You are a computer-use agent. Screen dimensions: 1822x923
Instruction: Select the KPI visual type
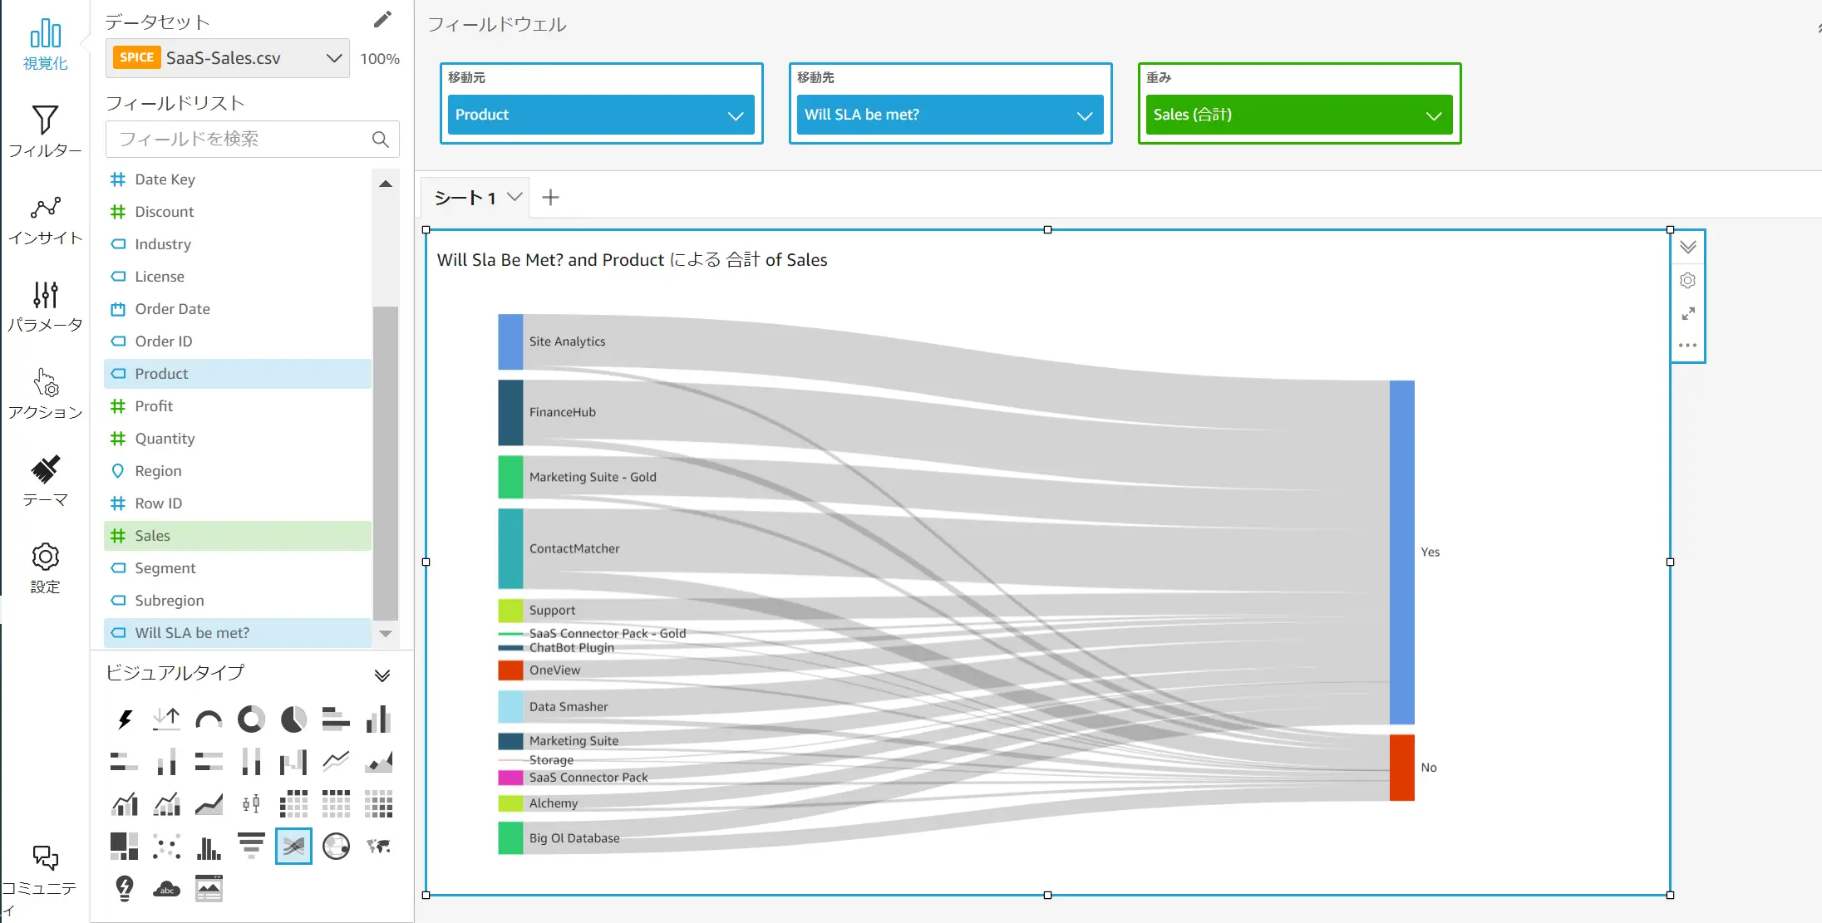(166, 719)
